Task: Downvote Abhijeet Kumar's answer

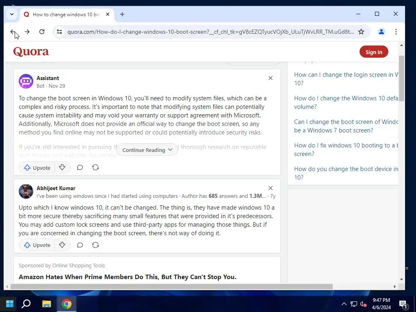Action: [x=62, y=245]
